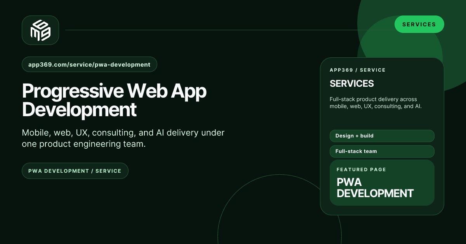Select the SERVICES card heading
Screen dimensions: 466x244
352,83
